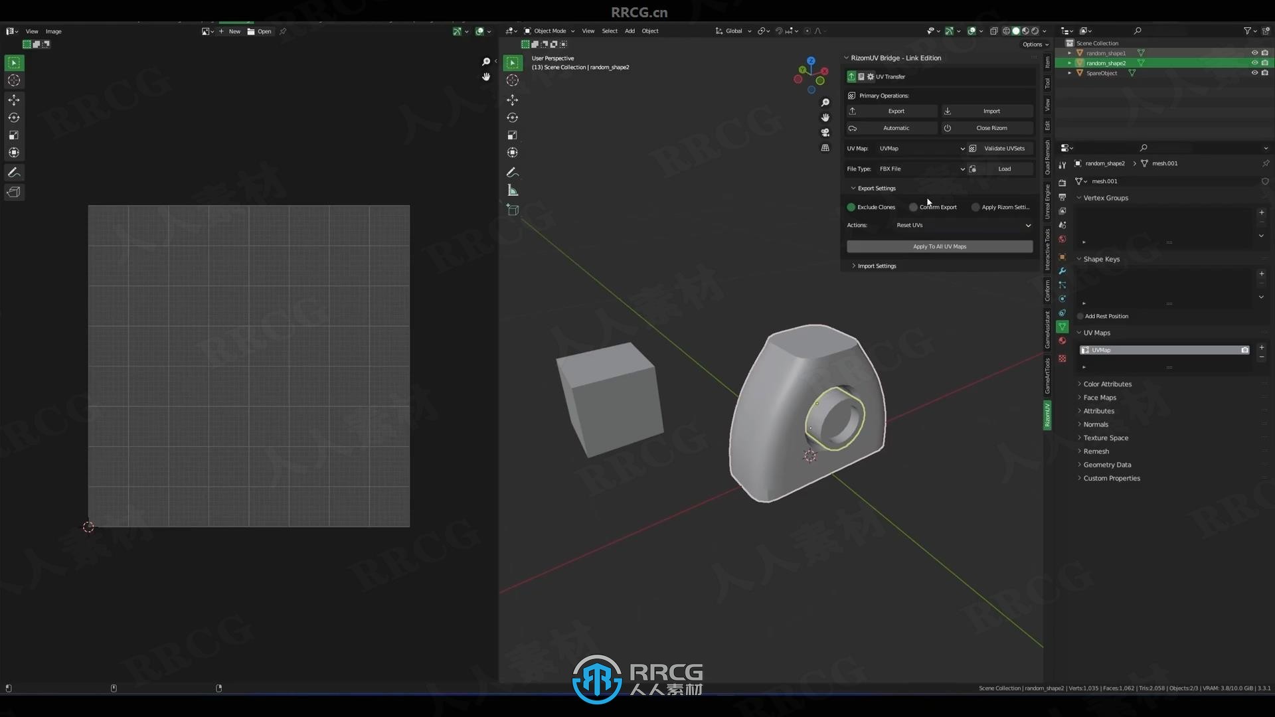Toggle Apply Rizom Settings radio button
The width and height of the screenshot is (1275, 717).
[975, 206]
